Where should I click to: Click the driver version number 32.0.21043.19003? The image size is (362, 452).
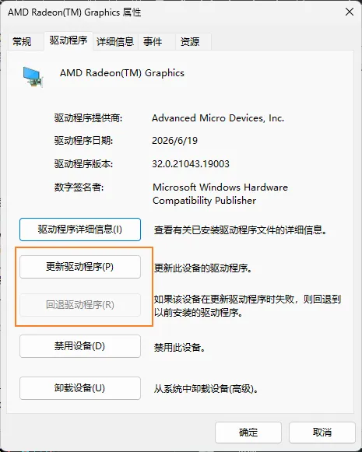[191, 164]
